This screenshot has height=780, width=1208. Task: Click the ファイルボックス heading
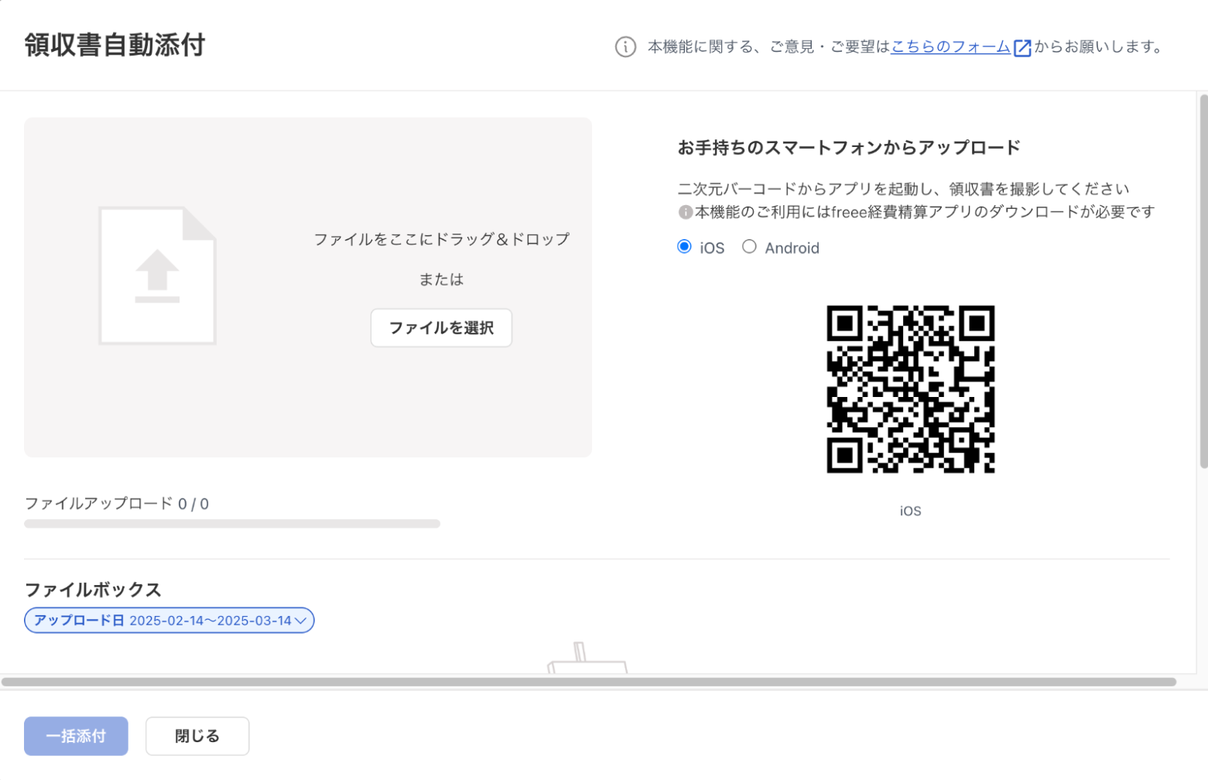93,590
